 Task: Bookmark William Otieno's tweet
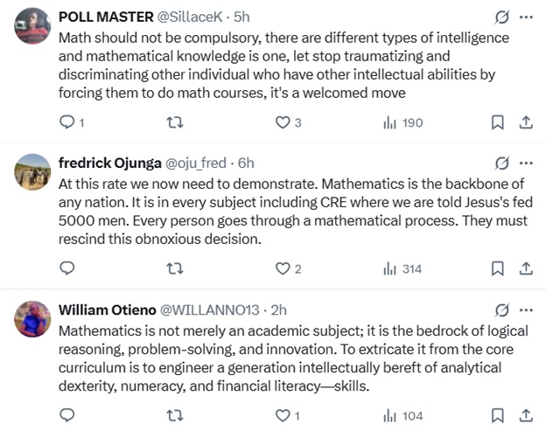pos(497,415)
